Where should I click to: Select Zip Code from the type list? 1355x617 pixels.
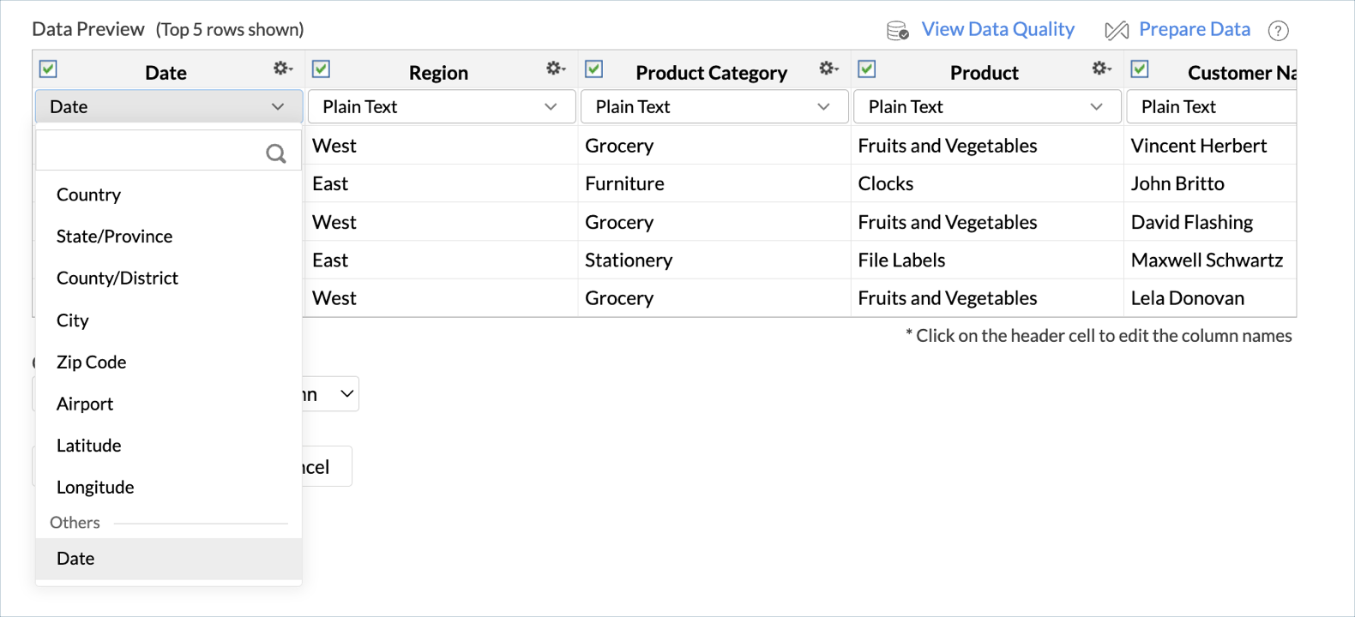tap(92, 362)
